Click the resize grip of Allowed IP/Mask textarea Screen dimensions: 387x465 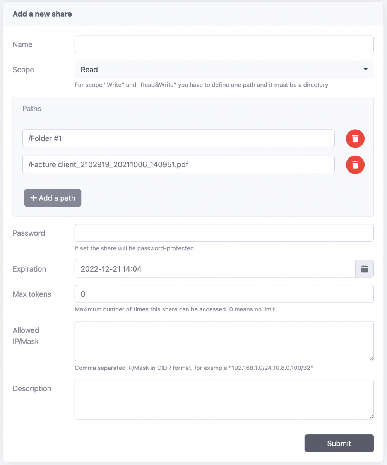pyautogui.click(x=371, y=359)
